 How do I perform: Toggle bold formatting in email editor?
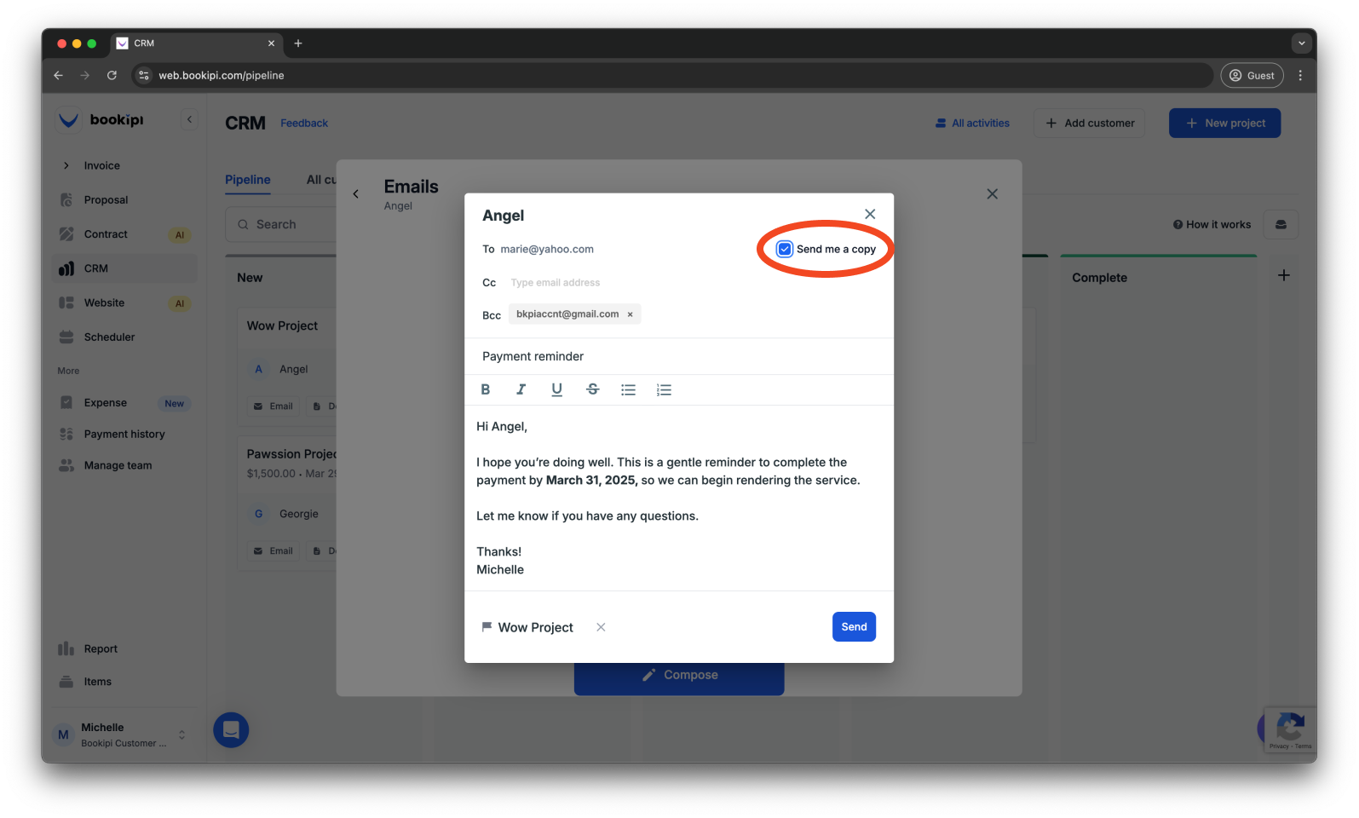tap(486, 389)
